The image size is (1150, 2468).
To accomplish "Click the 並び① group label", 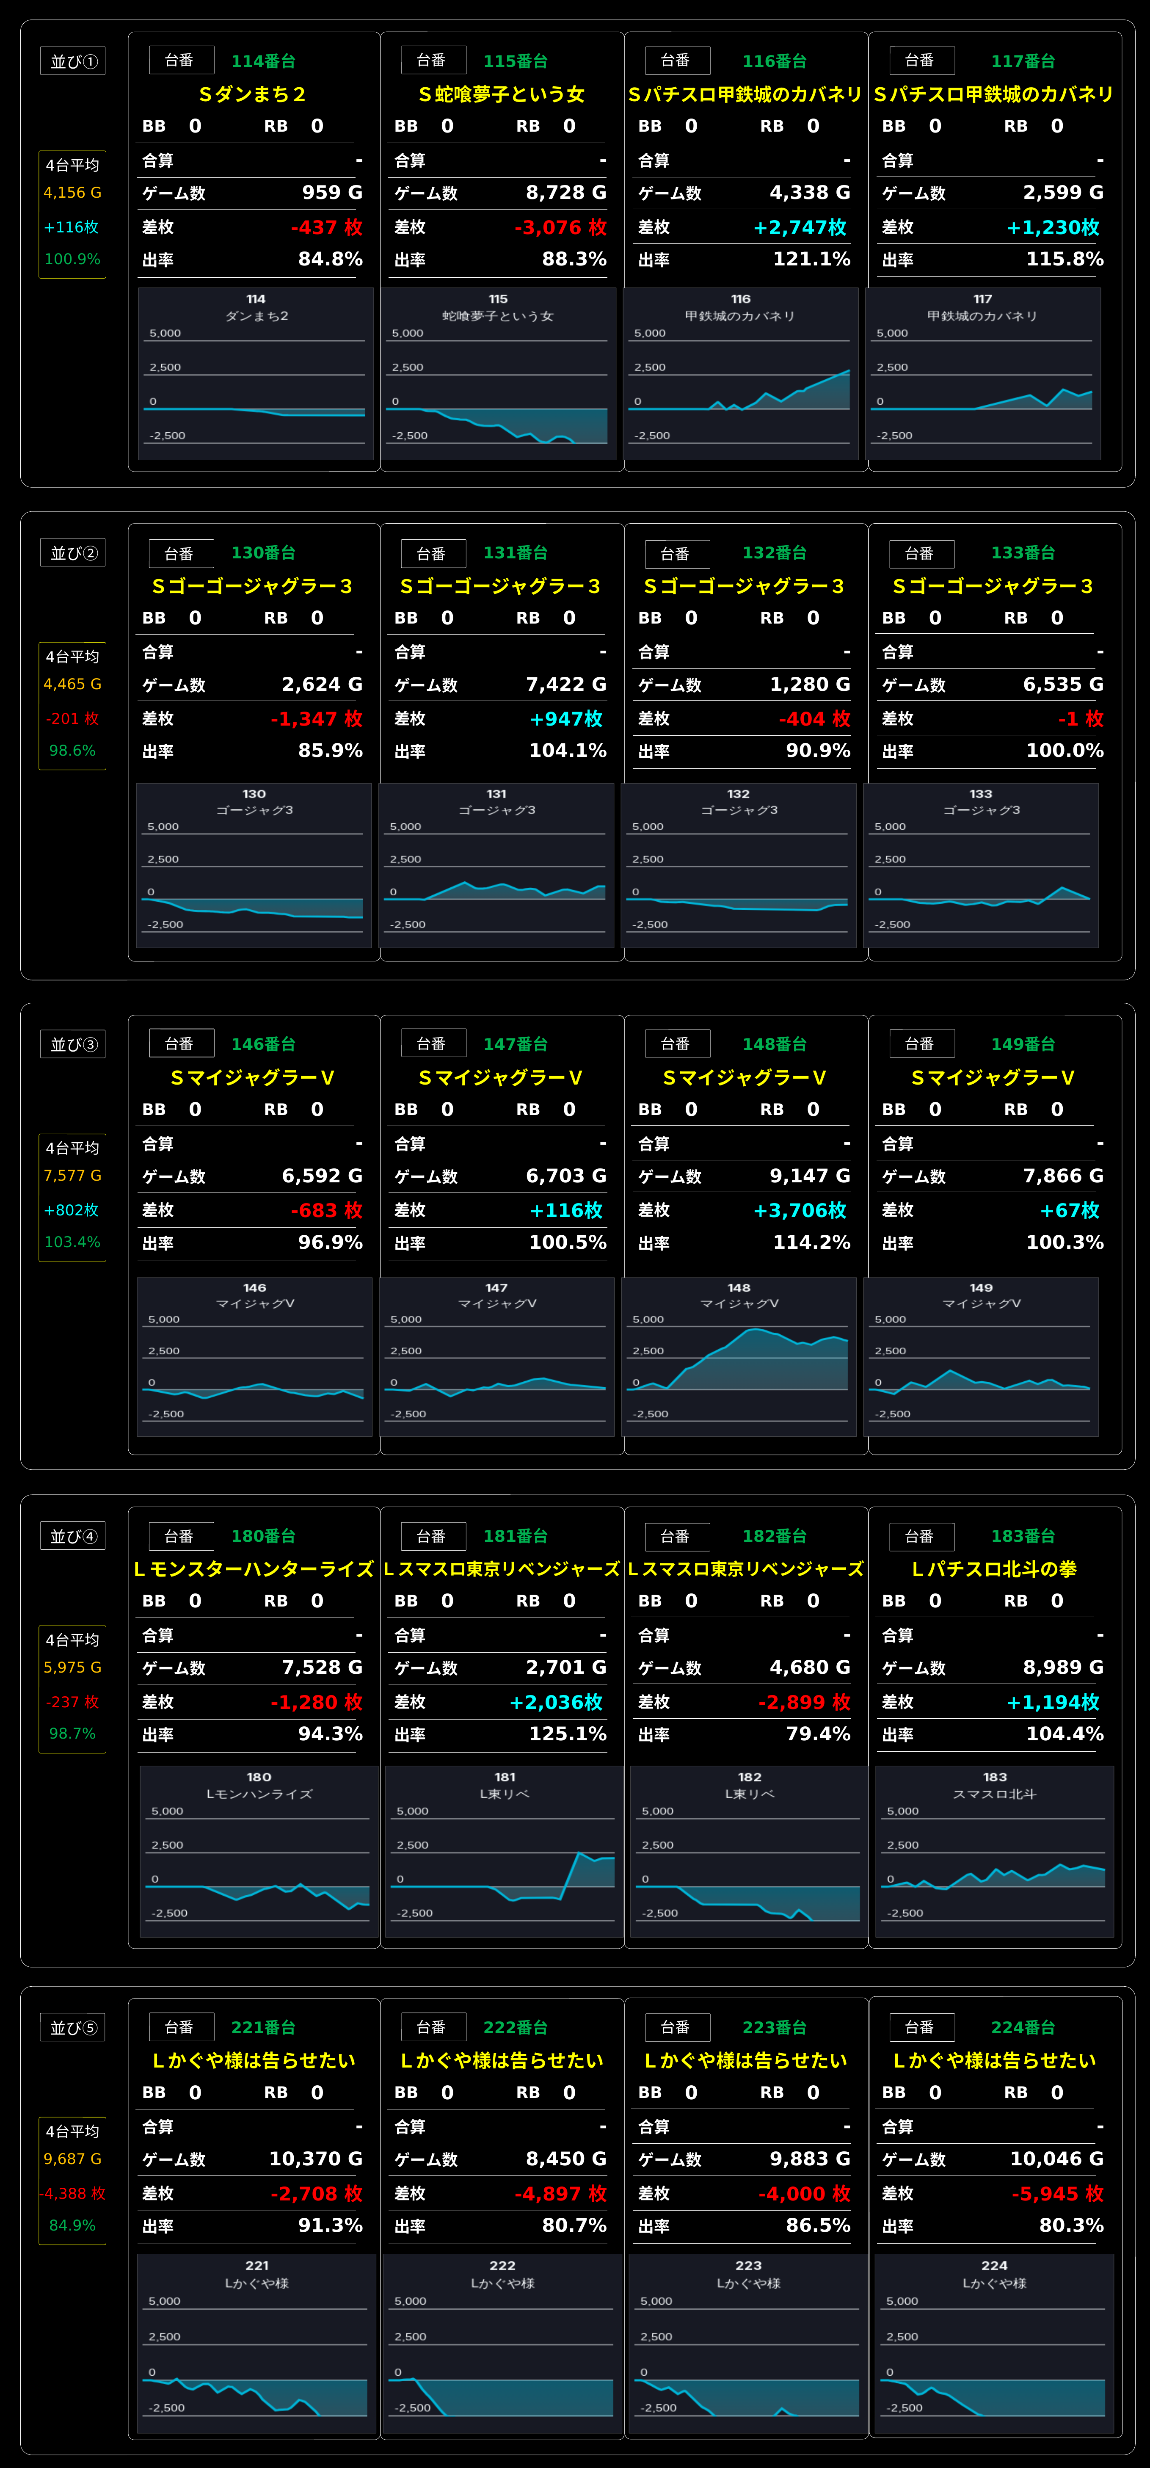I will coord(73,61).
